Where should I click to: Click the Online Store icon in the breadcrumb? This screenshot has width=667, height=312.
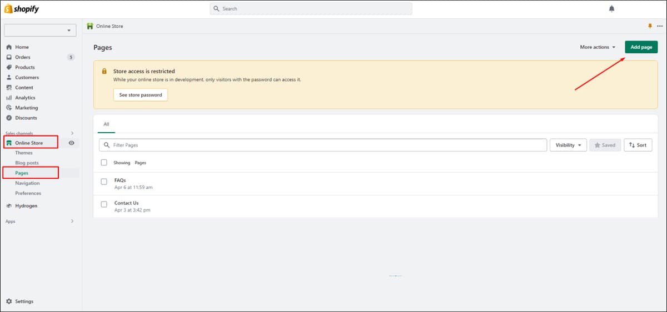tap(90, 26)
